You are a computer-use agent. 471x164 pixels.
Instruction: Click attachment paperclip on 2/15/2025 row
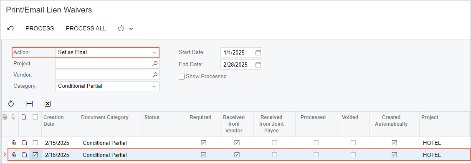coord(13,143)
